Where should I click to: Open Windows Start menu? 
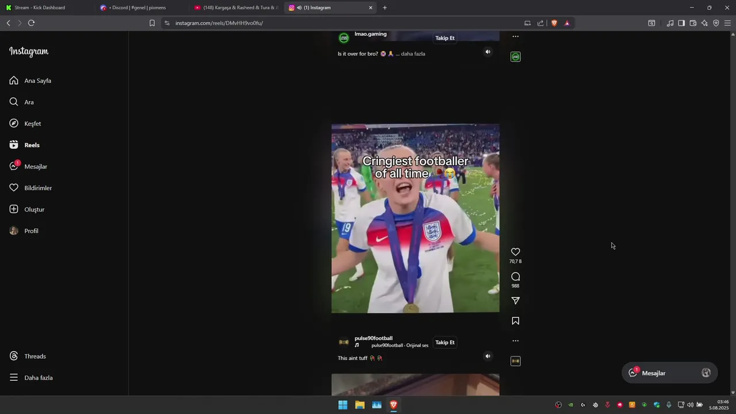343,405
